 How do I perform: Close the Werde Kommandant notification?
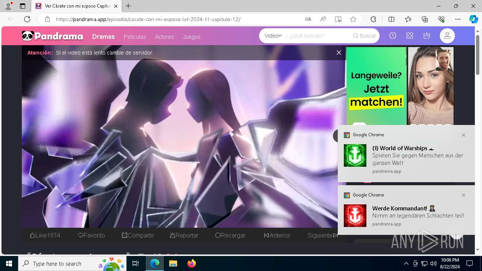pyautogui.click(x=464, y=195)
